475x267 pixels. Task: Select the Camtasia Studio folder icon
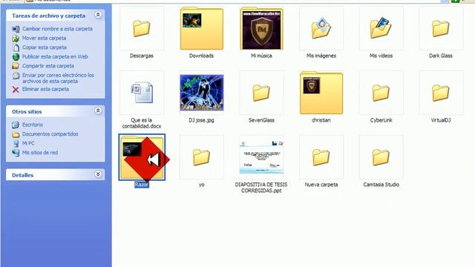click(x=381, y=157)
